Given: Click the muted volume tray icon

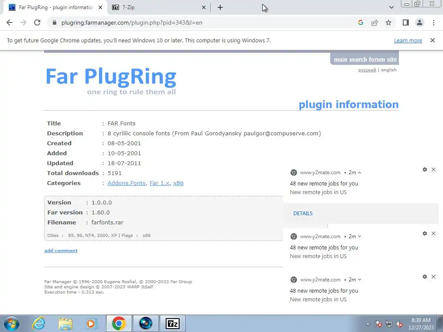Looking at the screenshot, I should tap(399, 324).
